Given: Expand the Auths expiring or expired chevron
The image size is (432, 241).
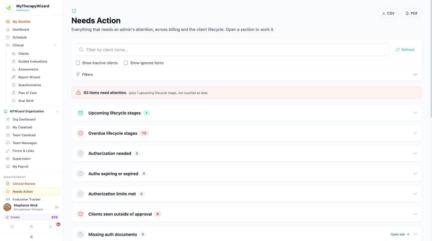Looking at the screenshot, I should (415, 173).
